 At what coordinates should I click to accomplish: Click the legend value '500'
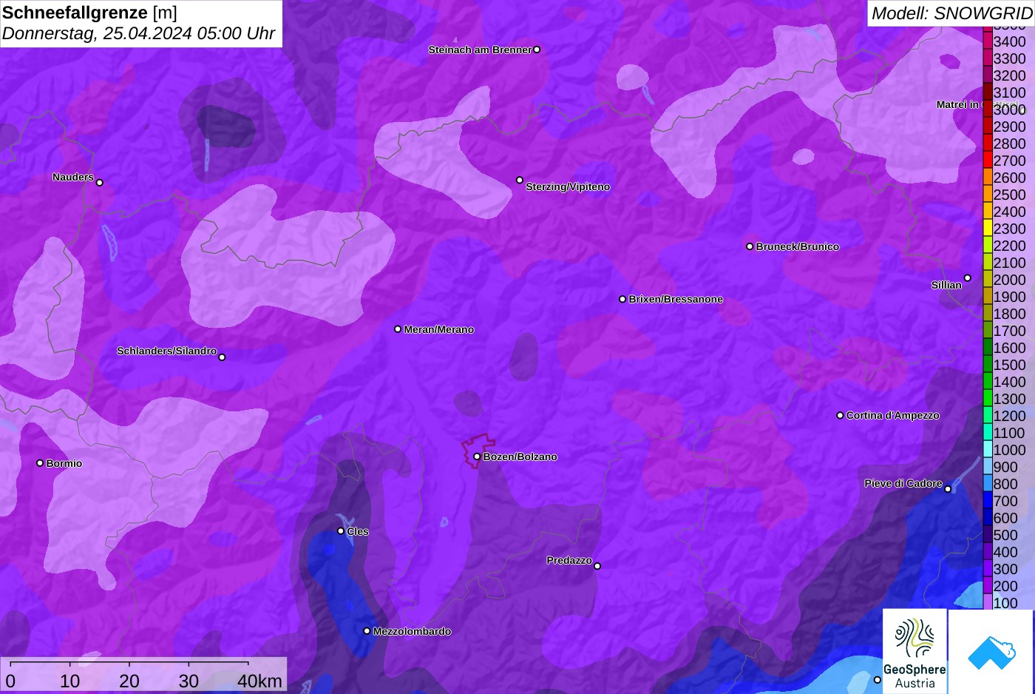(1005, 535)
